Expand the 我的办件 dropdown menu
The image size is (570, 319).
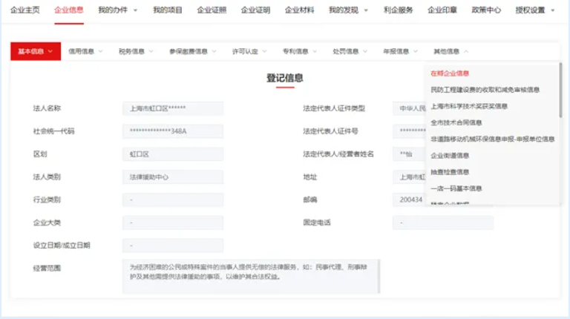coord(118,10)
